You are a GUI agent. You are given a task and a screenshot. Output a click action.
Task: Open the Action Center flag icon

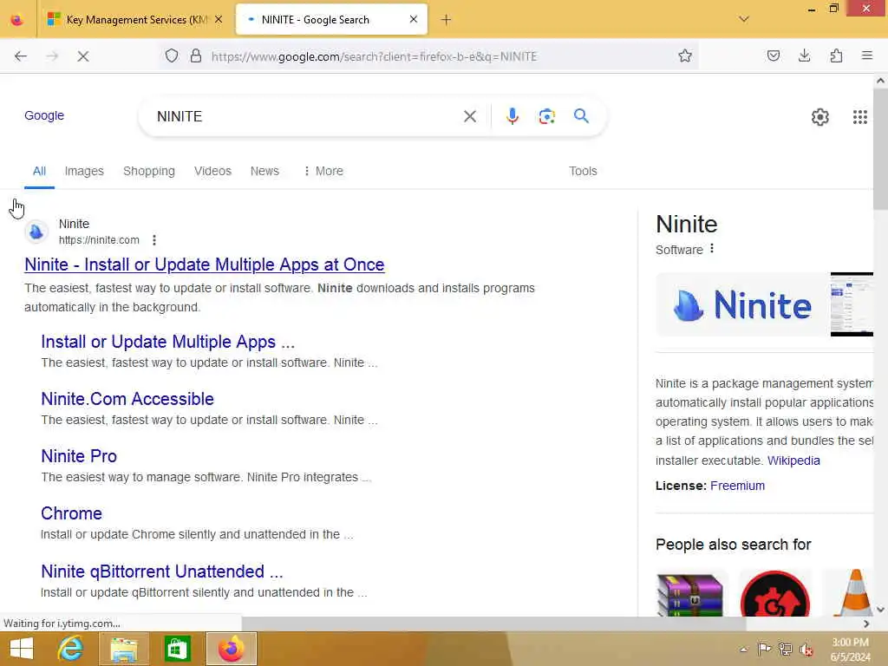764,649
